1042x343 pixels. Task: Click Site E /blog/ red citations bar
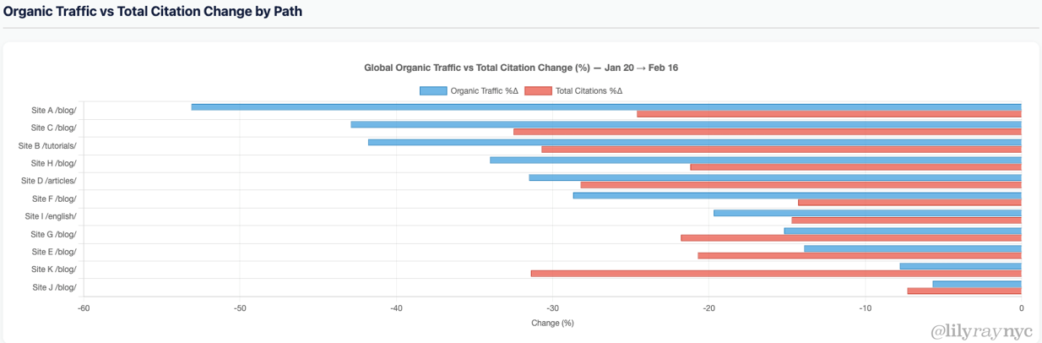pyautogui.click(x=860, y=255)
